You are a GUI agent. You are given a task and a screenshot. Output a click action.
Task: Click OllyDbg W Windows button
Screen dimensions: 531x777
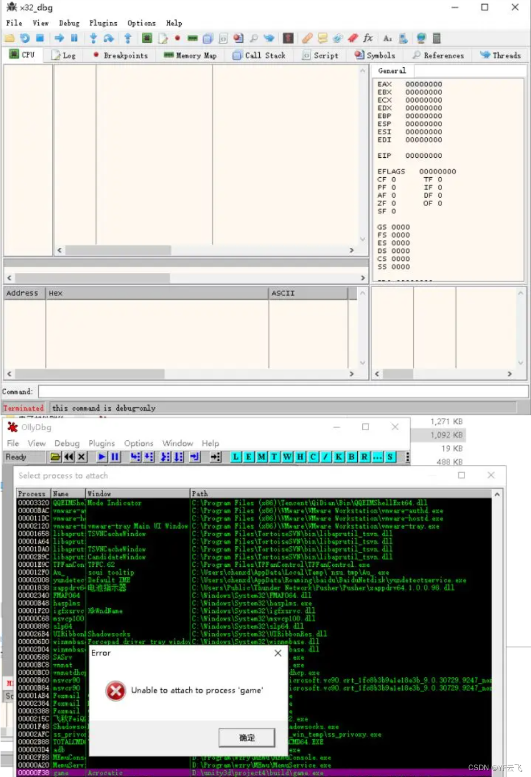tap(287, 457)
